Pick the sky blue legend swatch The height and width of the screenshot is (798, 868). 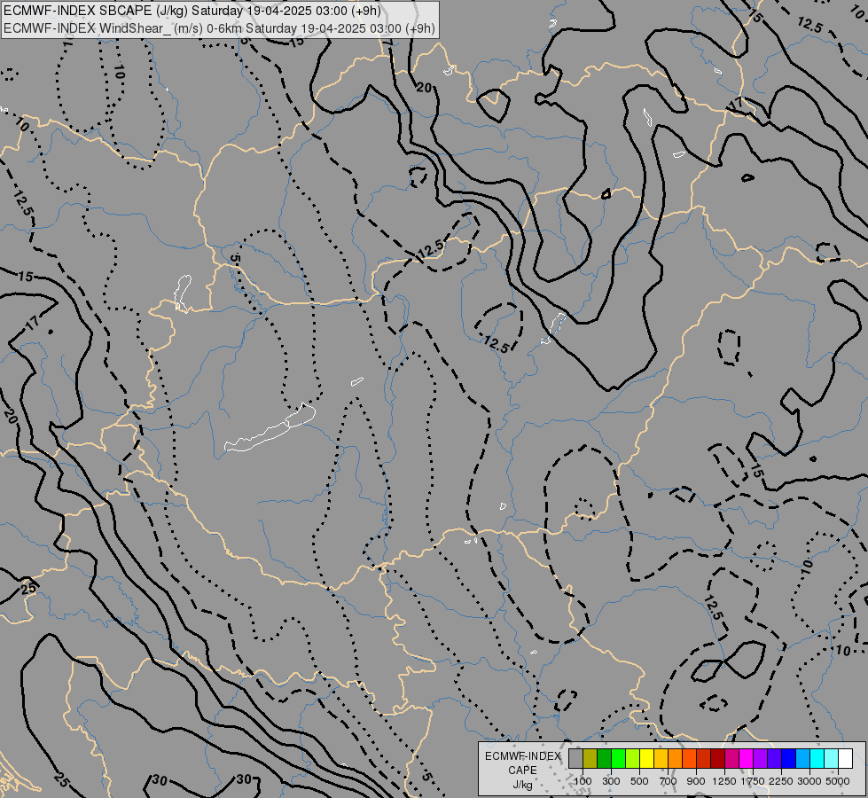click(x=803, y=759)
